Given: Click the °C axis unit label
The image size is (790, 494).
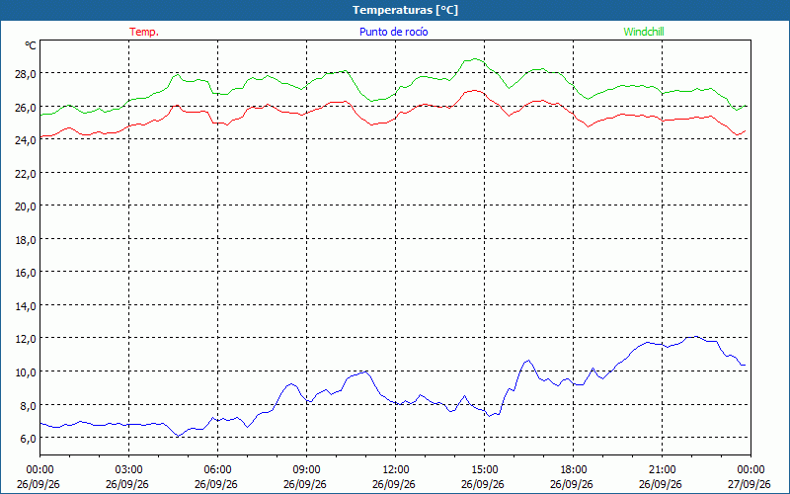Looking at the screenshot, I should click(x=31, y=45).
